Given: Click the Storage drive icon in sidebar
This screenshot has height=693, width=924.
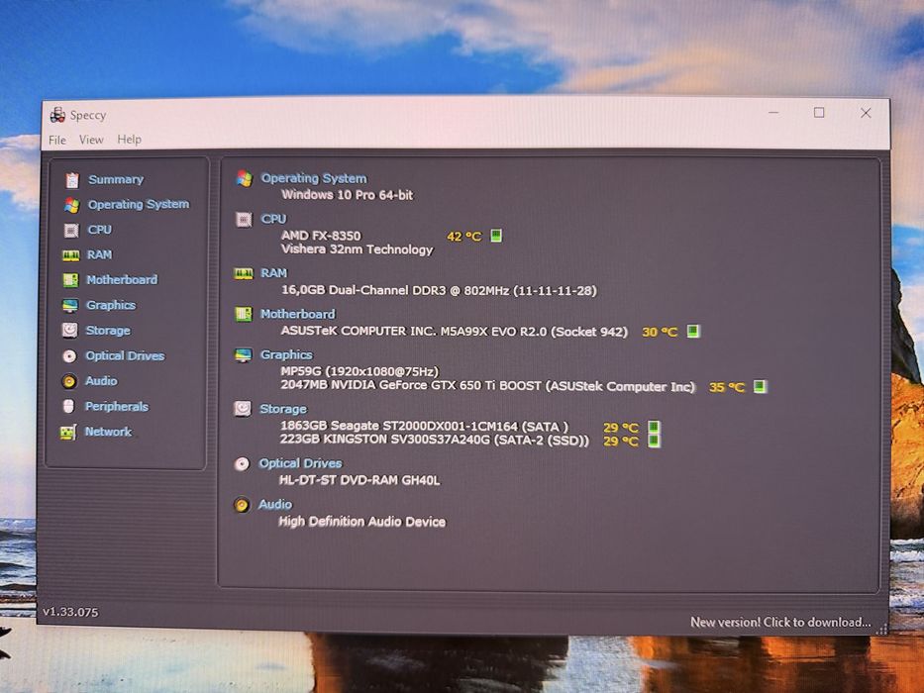Looking at the screenshot, I should coord(69,330).
